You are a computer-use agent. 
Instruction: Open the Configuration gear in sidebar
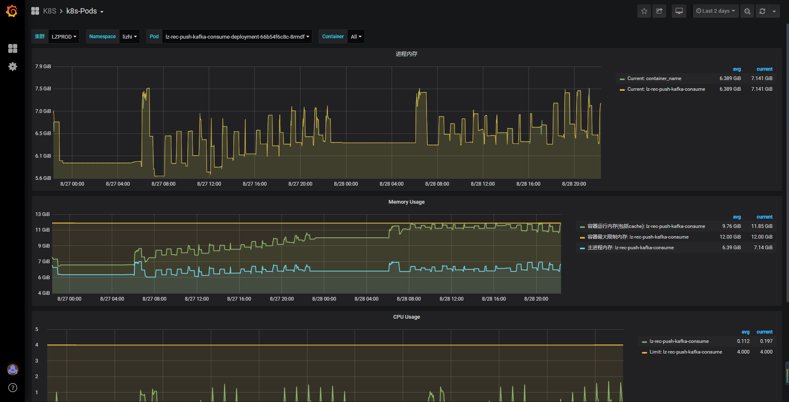coord(13,67)
